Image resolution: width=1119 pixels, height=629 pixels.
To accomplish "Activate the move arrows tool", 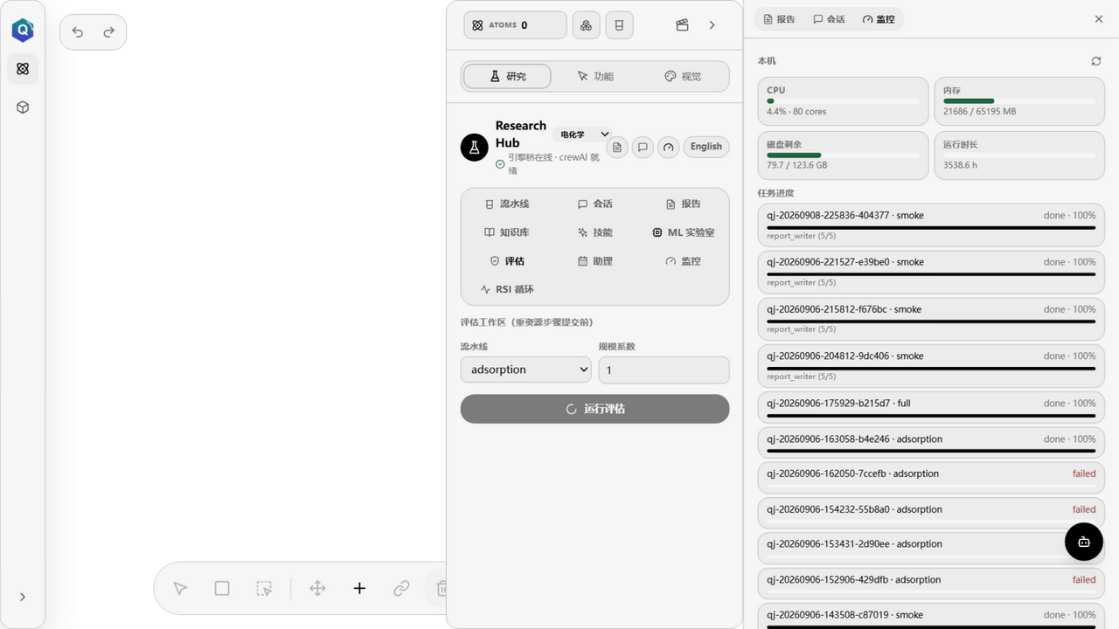I will [x=317, y=589].
